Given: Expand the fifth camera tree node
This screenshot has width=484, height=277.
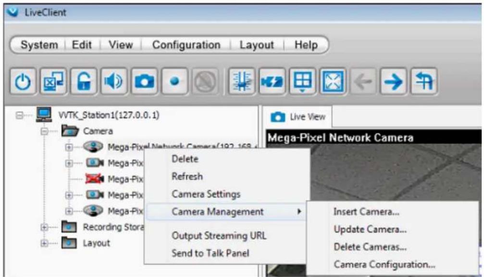Looking at the screenshot, I should [x=69, y=211].
